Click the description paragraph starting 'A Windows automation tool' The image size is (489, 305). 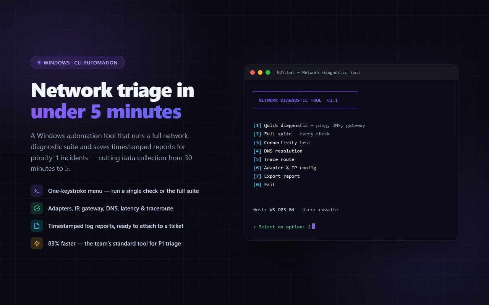pos(112,152)
